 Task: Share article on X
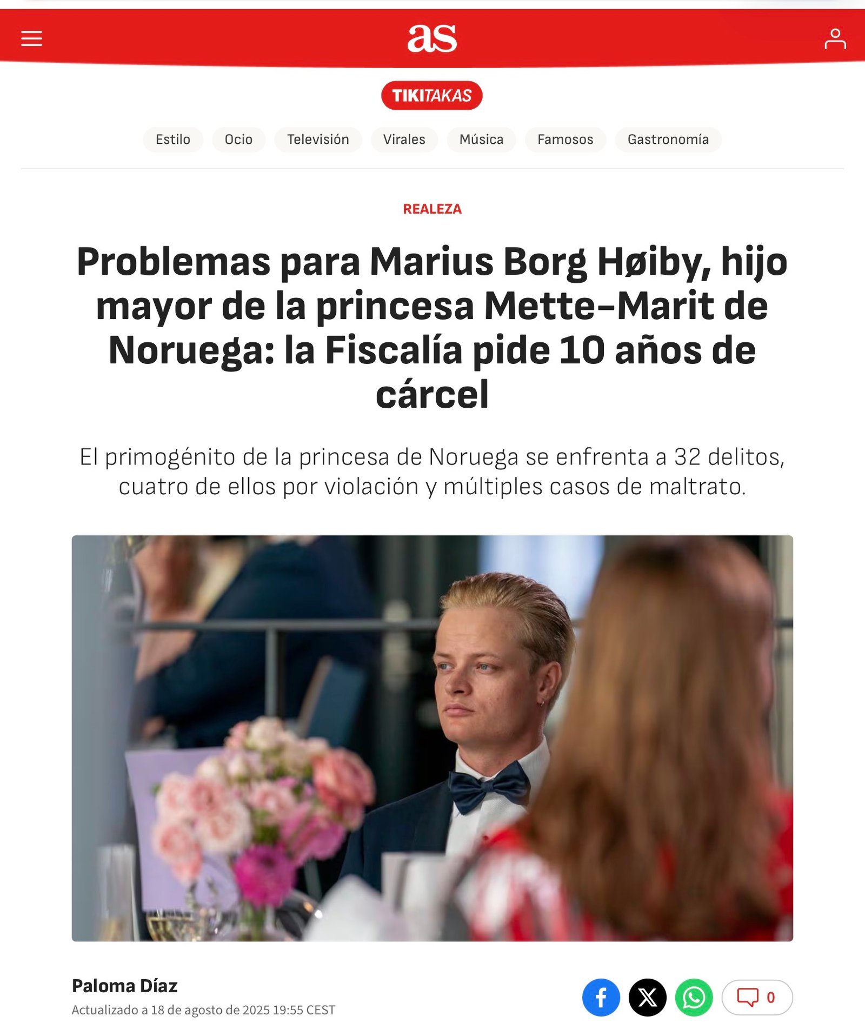[647, 997]
